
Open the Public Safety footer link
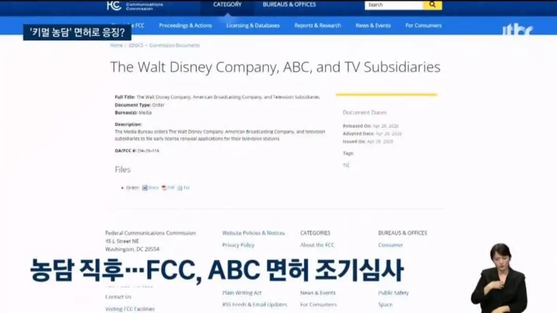(394, 293)
